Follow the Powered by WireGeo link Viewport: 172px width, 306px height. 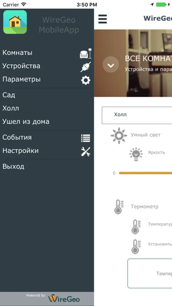pyautogui.click(x=53, y=299)
